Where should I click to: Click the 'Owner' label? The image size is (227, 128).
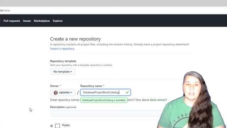tap(54, 86)
